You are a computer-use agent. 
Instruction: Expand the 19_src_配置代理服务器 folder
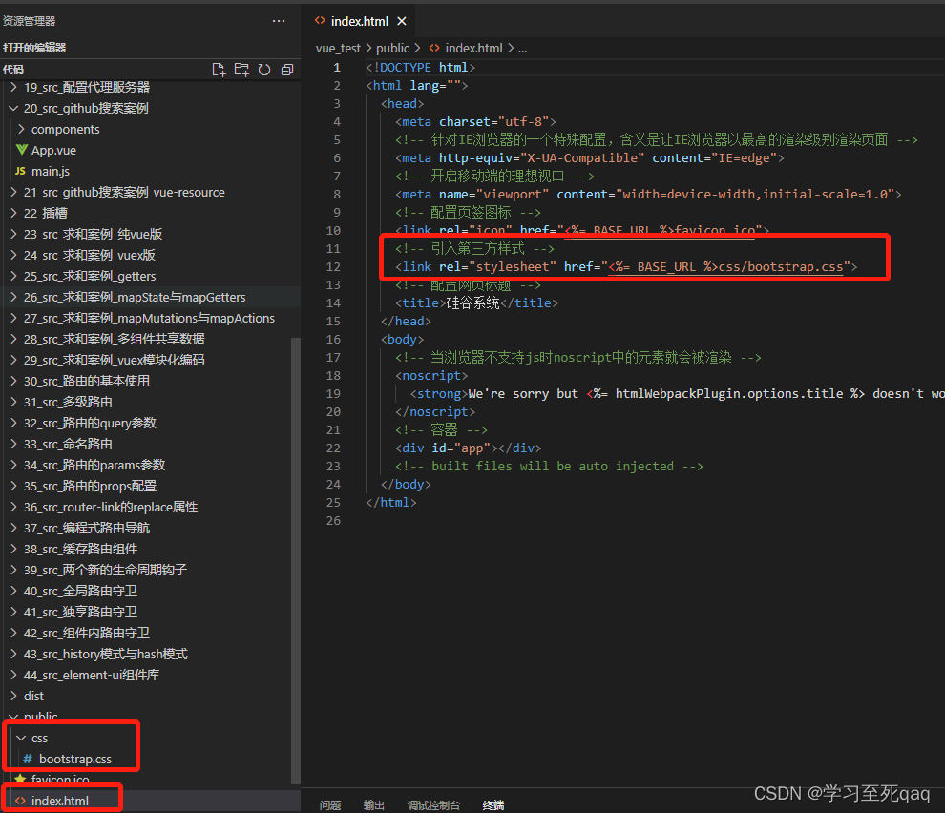[86, 87]
